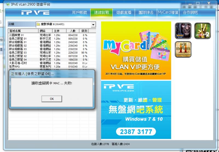Open the Left 4 Dead 2 game icon
Viewport: 219px width, 152px height.
(202, 31)
